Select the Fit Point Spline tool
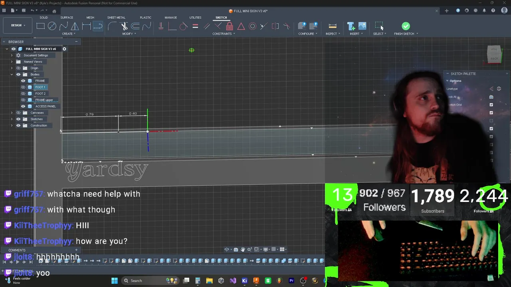The width and height of the screenshot is (511, 287). pyautogui.click(x=63, y=26)
